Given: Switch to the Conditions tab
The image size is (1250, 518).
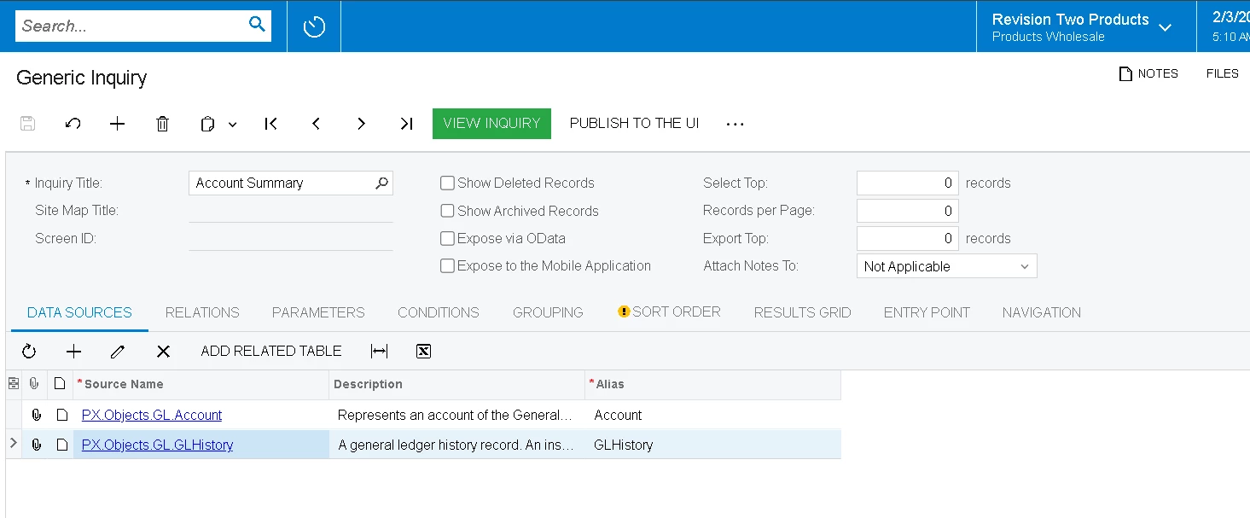Looking at the screenshot, I should (x=439, y=312).
